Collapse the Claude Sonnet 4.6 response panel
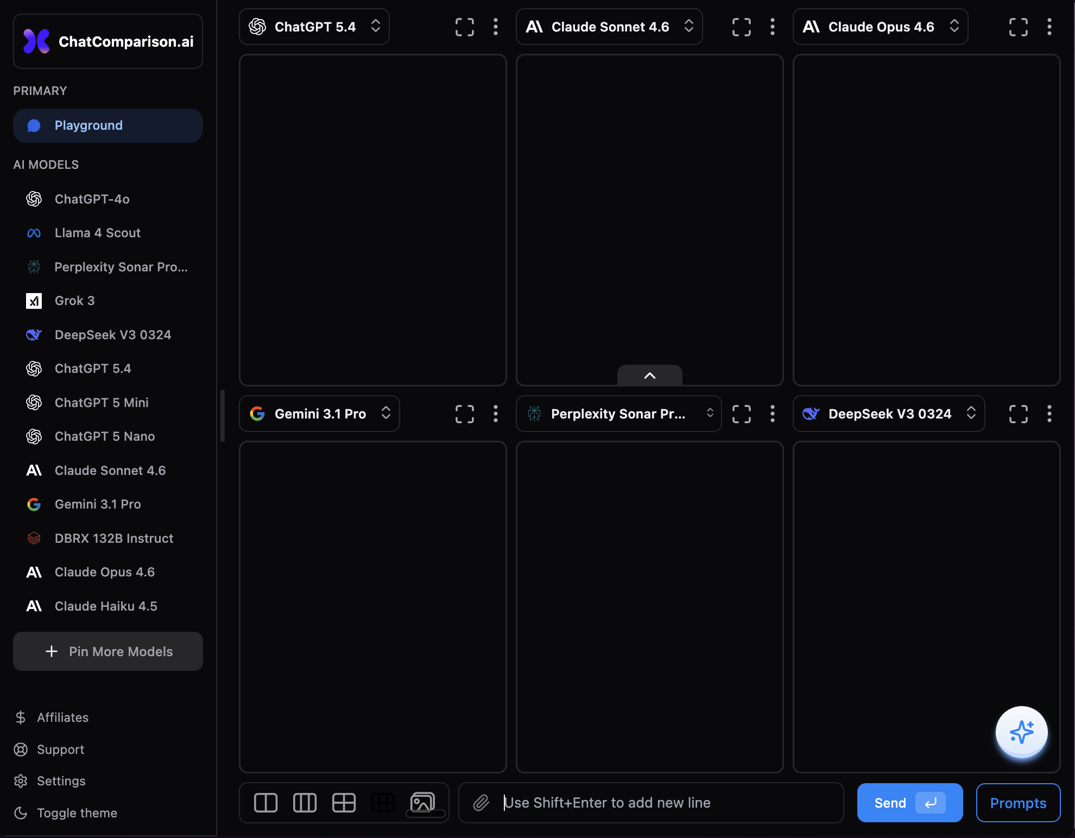Viewport: 1075px width, 838px height. (x=649, y=375)
